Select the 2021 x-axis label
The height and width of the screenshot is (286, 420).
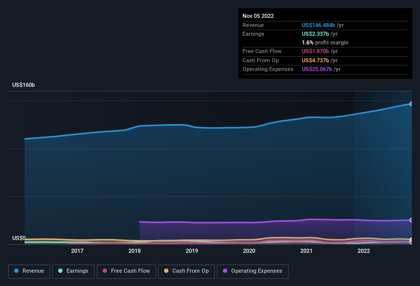(x=306, y=251)
